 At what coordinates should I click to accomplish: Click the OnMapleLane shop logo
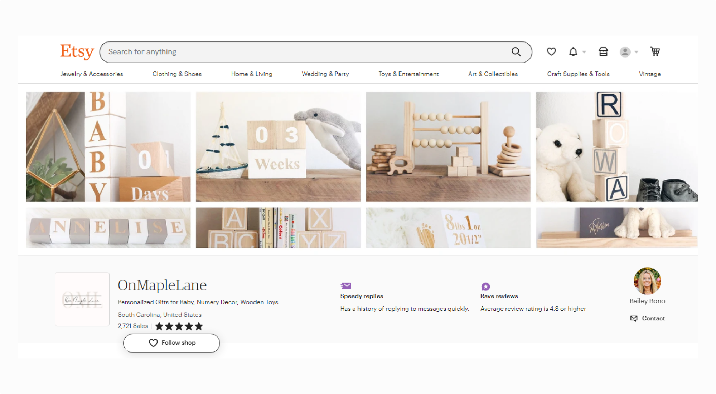[82, 299]
